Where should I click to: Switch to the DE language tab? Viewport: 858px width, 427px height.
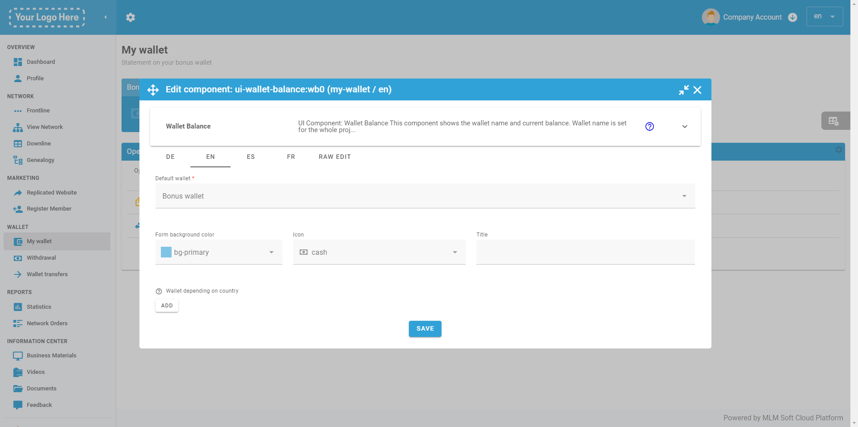[x=170, y=157]
